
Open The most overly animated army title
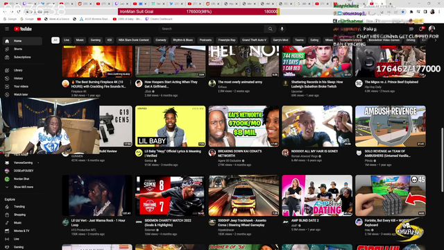[x=240, y=82]
